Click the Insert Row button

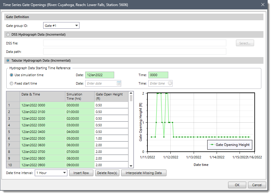coord(81,173)
